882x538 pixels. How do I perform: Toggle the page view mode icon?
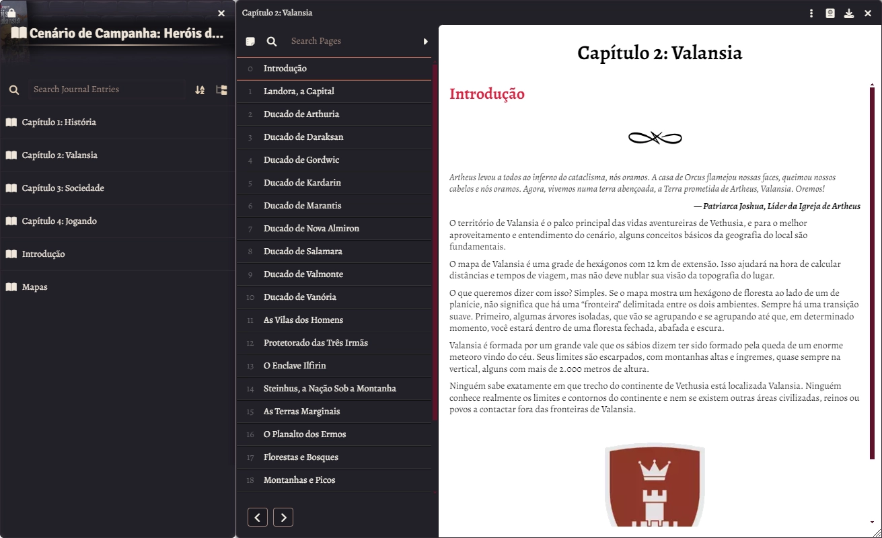(250, 42)
